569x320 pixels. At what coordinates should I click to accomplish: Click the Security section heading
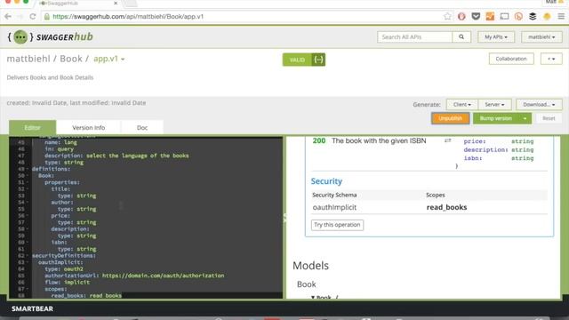(x=326, y=181)
